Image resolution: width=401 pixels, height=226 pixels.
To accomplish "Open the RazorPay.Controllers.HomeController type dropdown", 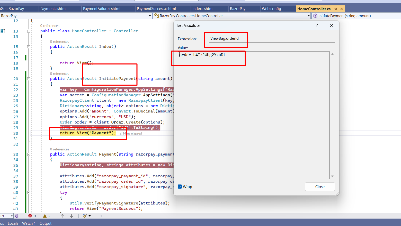I will (x=309, y=16).
